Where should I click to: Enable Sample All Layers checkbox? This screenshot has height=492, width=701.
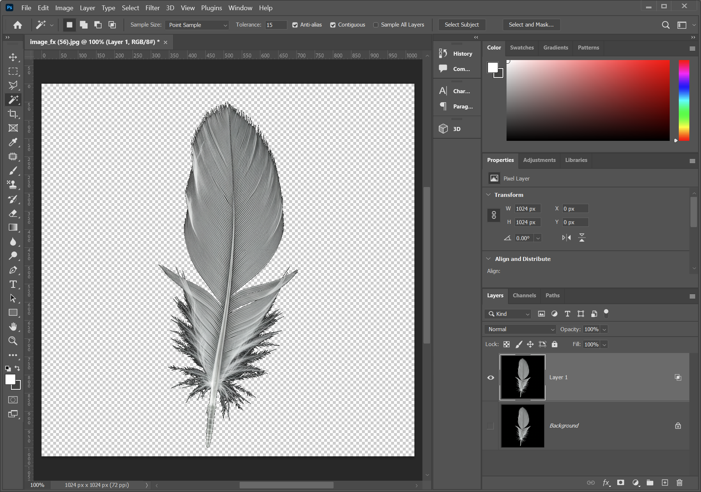point(376,25)
